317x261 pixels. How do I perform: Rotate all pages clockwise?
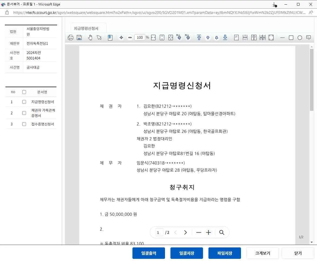click(188, 37)
